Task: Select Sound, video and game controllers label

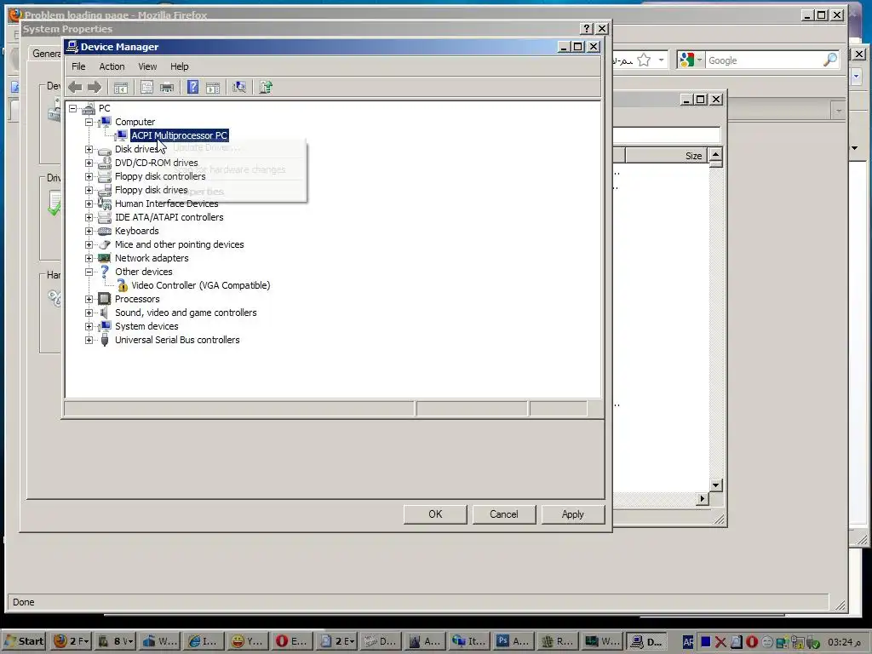Action: click(186, 313)
